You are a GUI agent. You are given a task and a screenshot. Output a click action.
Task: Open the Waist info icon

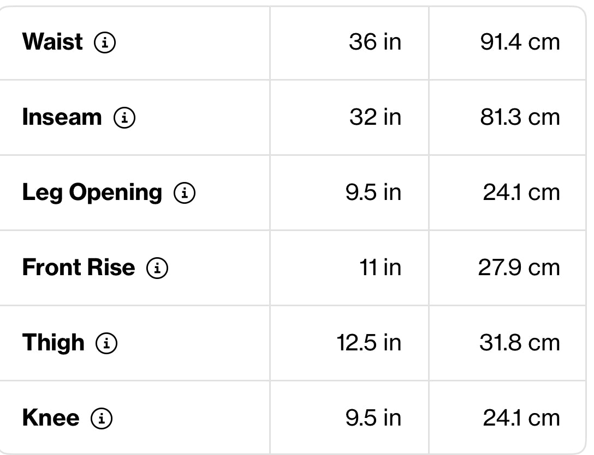tap(105, 42)
